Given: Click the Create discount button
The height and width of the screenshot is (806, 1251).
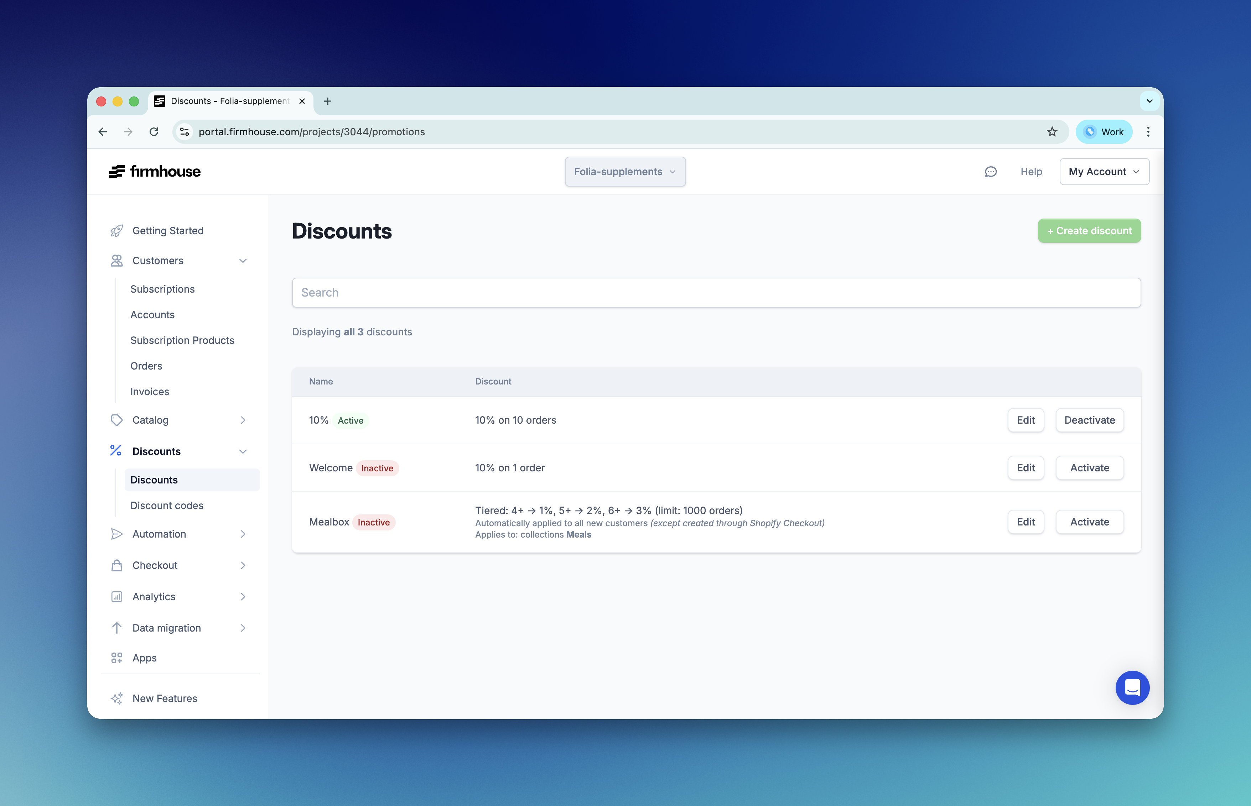Looking at the screenshot, I should pyautogui.click(x=1089, y=230).
